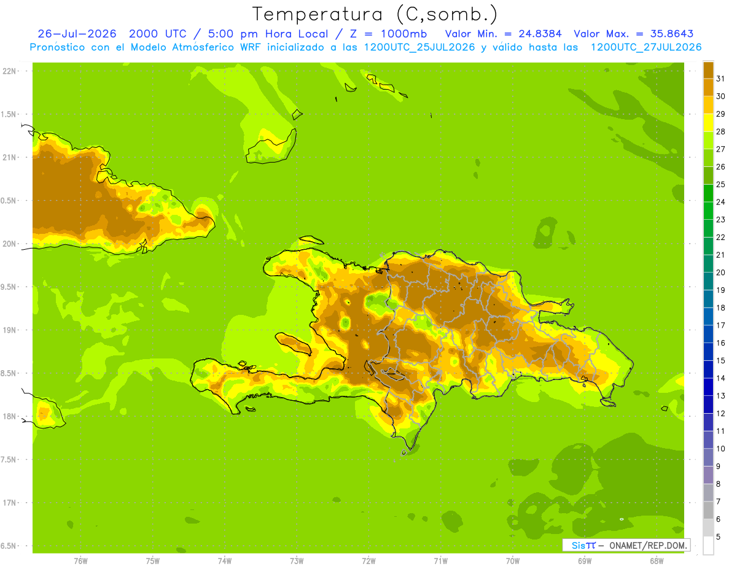Screen dimensions: 737x569
Task: Click the darkest brown swatch above 31
Action: [708, 70]
